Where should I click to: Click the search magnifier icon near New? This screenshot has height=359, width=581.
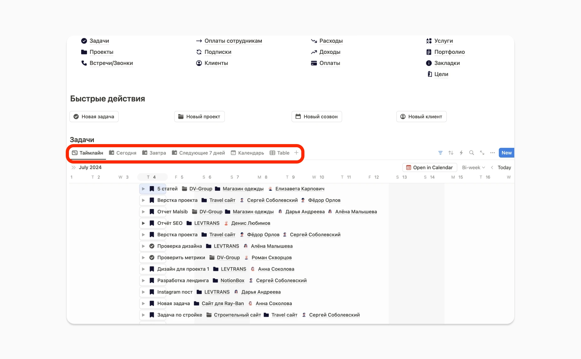click(471, 153)
